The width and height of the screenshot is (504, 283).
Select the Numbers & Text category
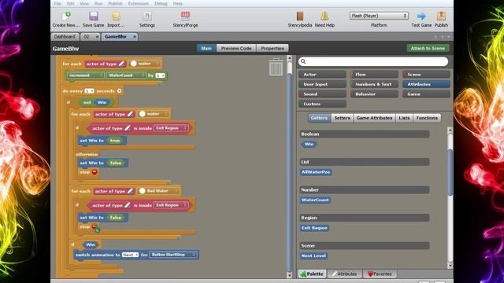coord(375,84)
